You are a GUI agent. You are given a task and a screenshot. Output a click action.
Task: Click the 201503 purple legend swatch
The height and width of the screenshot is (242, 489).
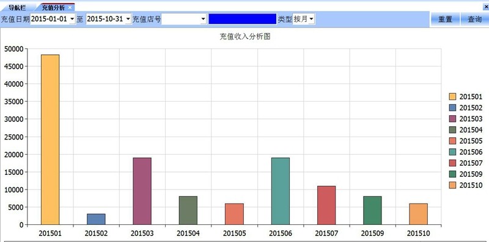452,119
